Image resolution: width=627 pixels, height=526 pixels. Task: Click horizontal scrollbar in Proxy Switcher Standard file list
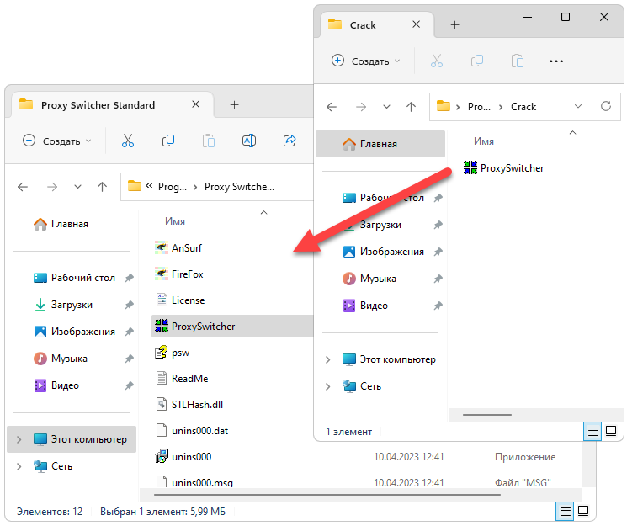(x=327, y=495)
